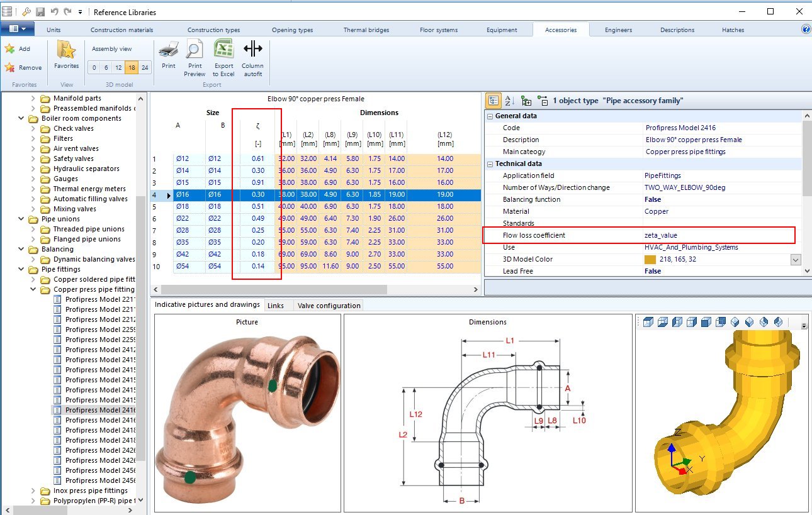
Task: Click expand-all property groups icon
Action: tap(526, 101)
